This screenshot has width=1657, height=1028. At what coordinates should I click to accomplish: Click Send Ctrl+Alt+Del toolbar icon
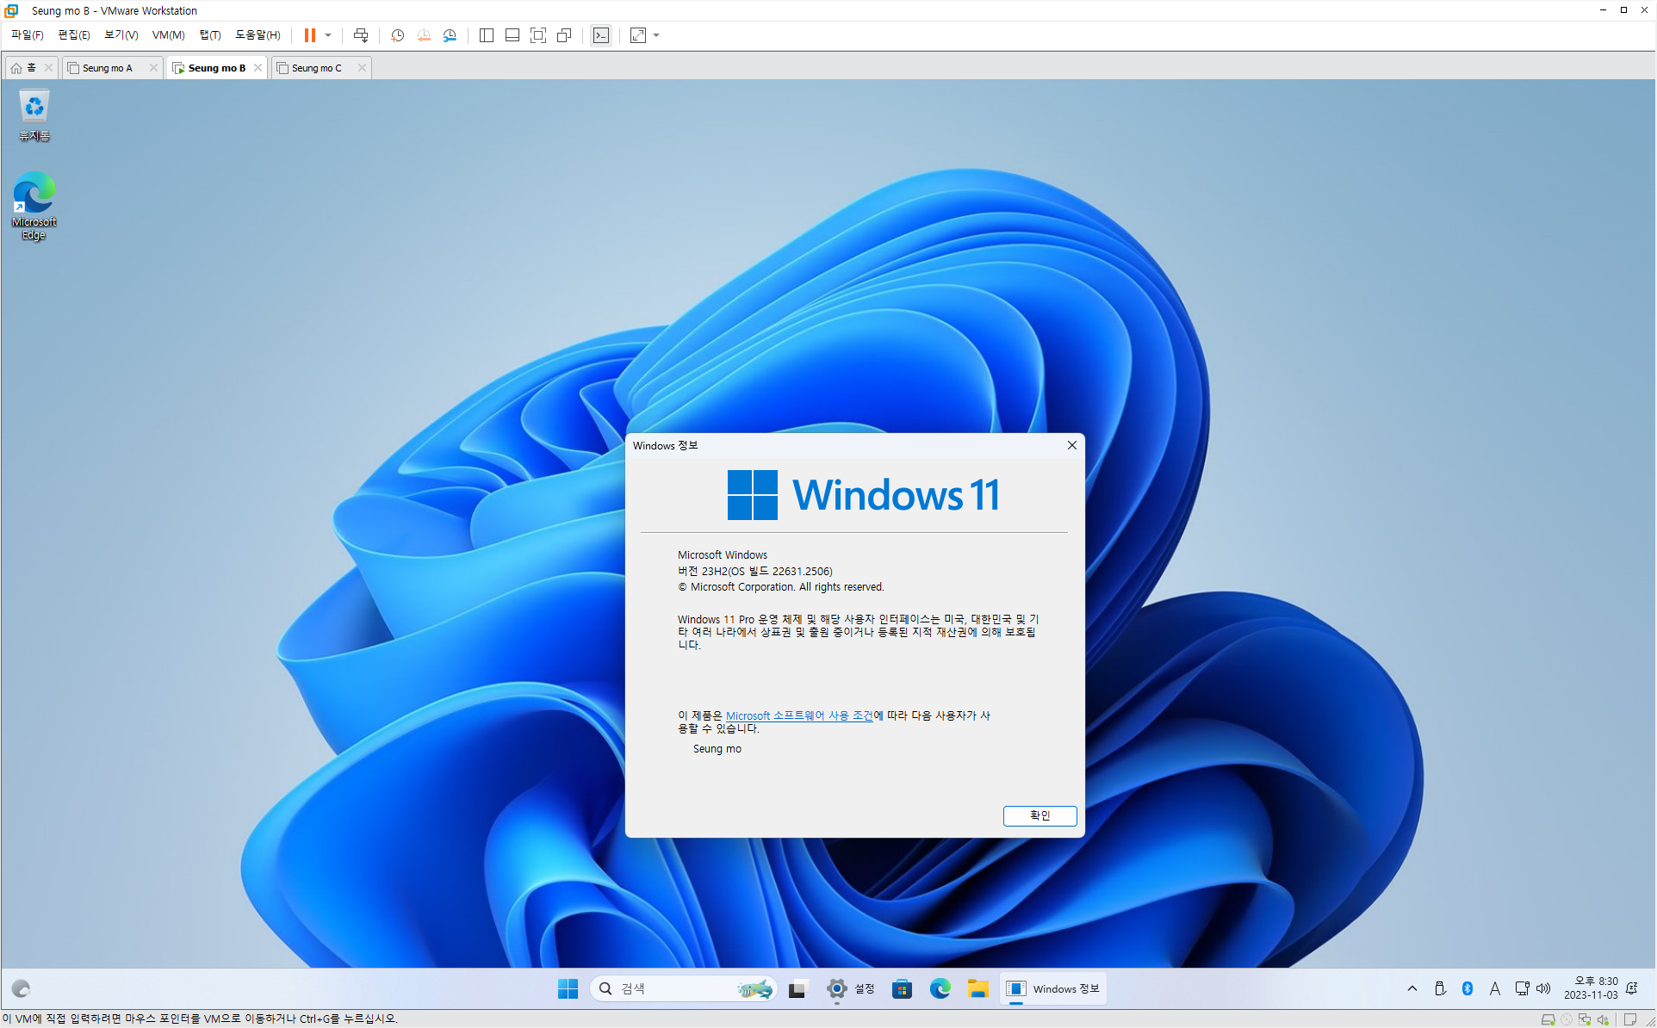[361, 35]
